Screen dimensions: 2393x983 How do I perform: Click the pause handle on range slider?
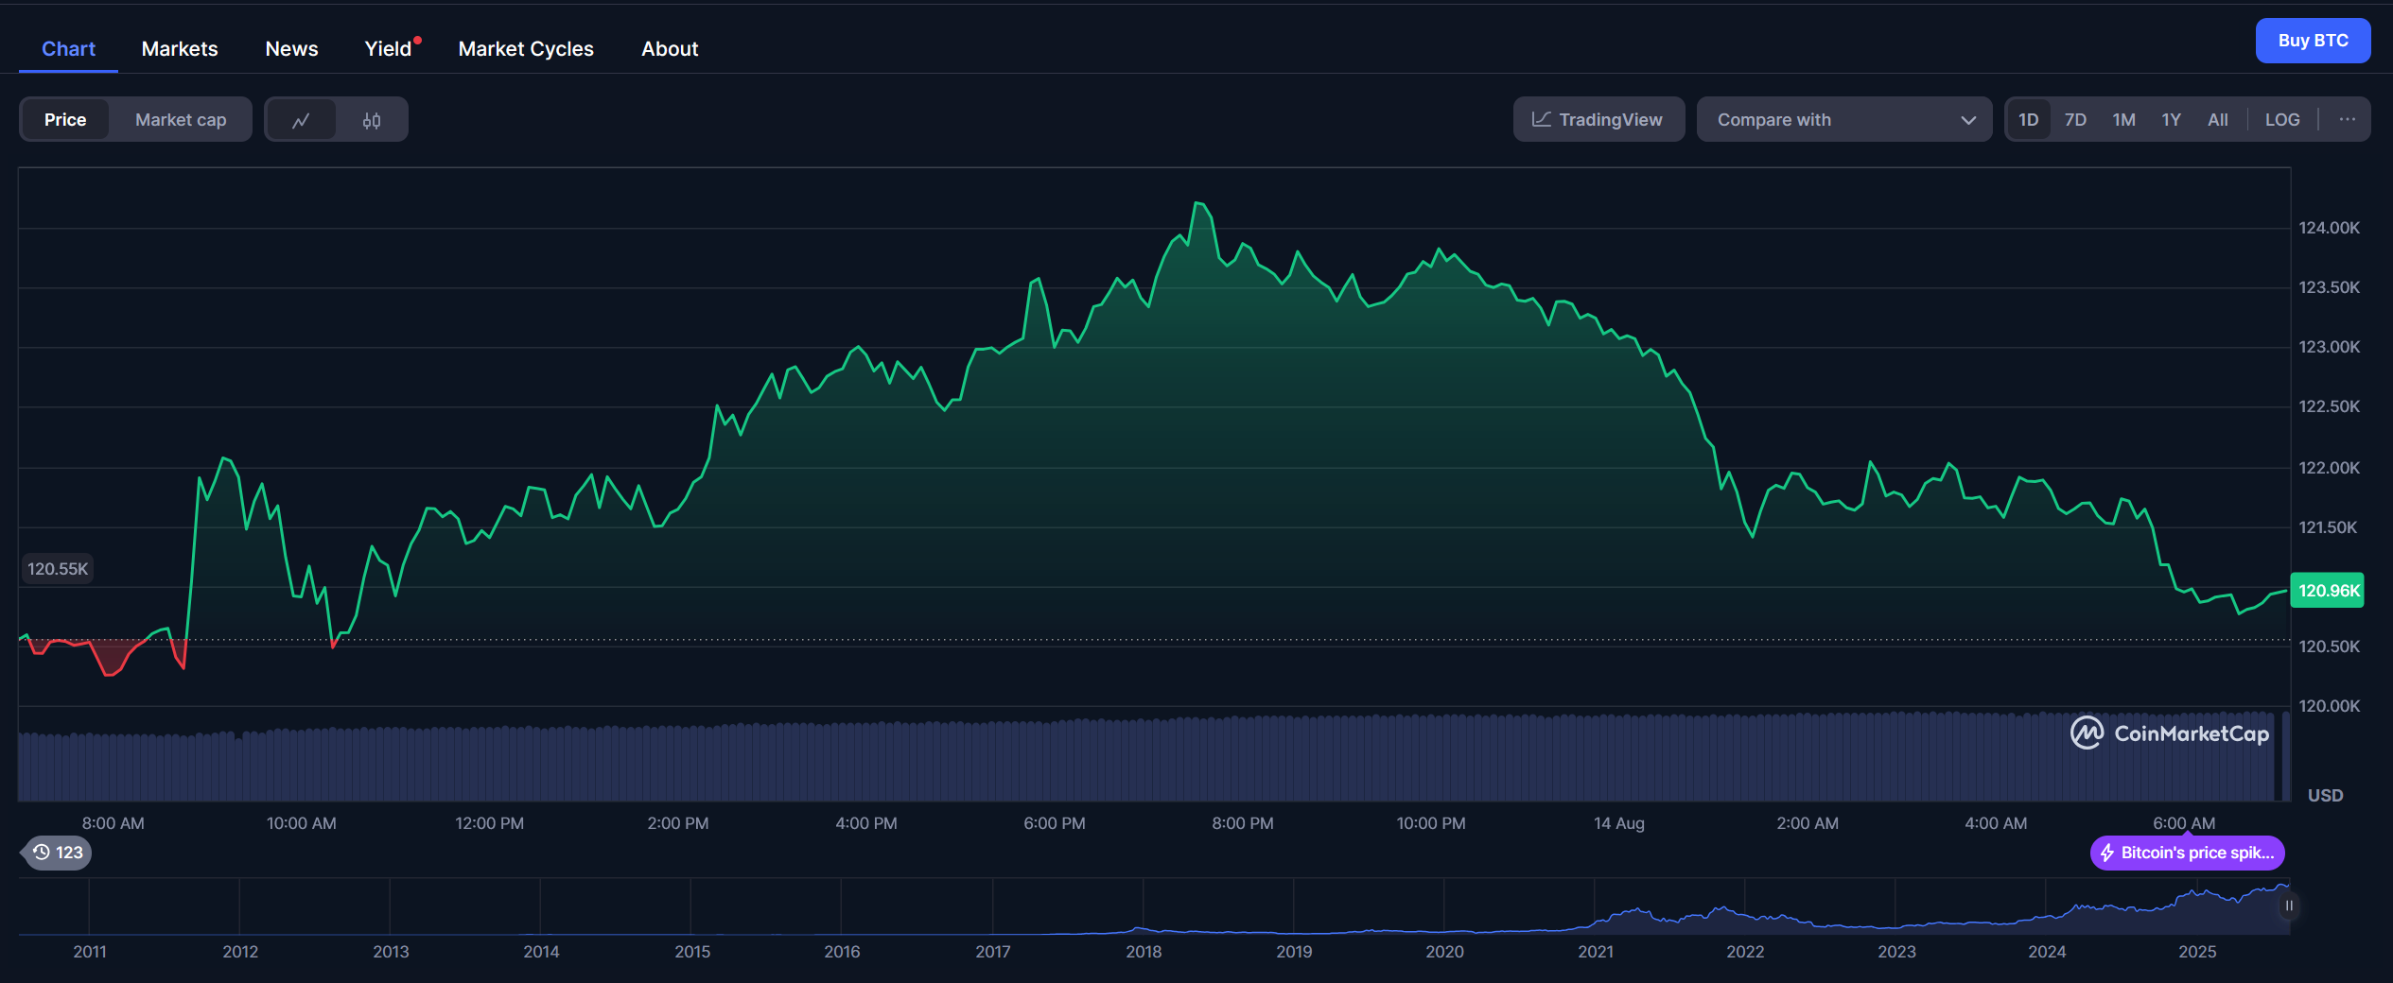click(2289, 905)
